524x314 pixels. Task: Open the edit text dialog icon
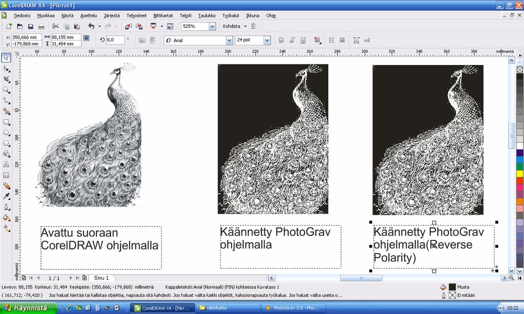point(367,40)
